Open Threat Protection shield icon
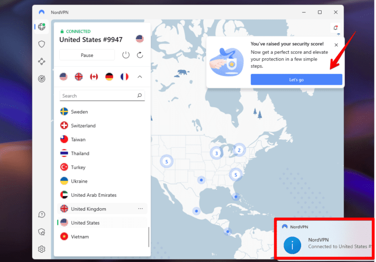This screenshot has height=262, width=376. click(x=42, y=44)
